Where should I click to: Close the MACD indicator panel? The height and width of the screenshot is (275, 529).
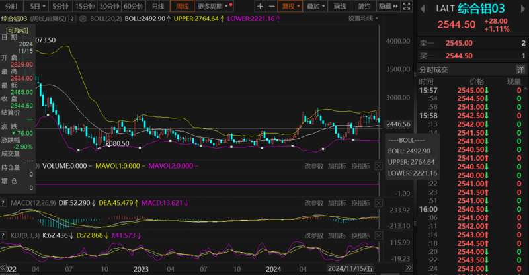tap(379, 203)
